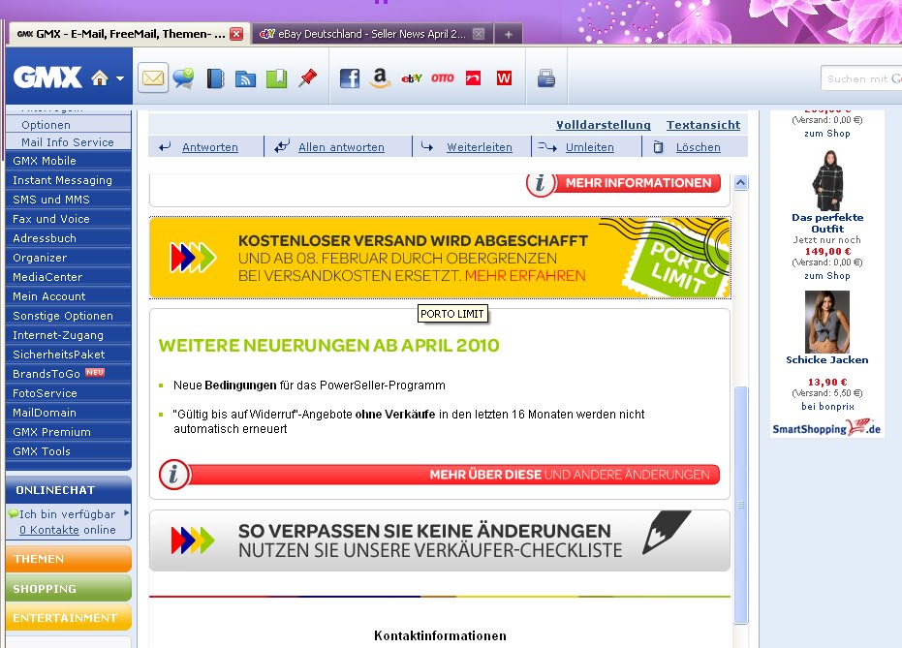Click the green bookmark icon in toolbar
The width and height of the screenshot is (902, 648).
(x=277, y=78)
